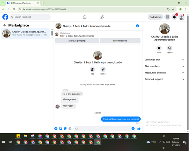Expand Media, files and links section

pyautogui.click(x=164, y=73)
